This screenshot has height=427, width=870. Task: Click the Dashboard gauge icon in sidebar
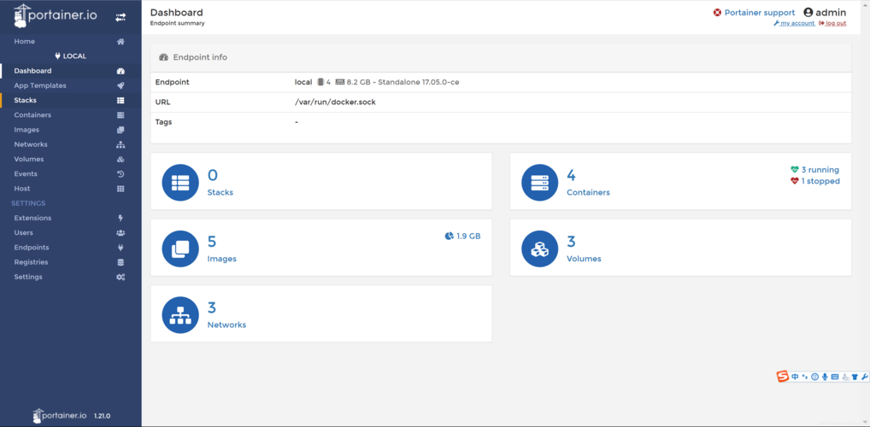[x=121, y=71]
